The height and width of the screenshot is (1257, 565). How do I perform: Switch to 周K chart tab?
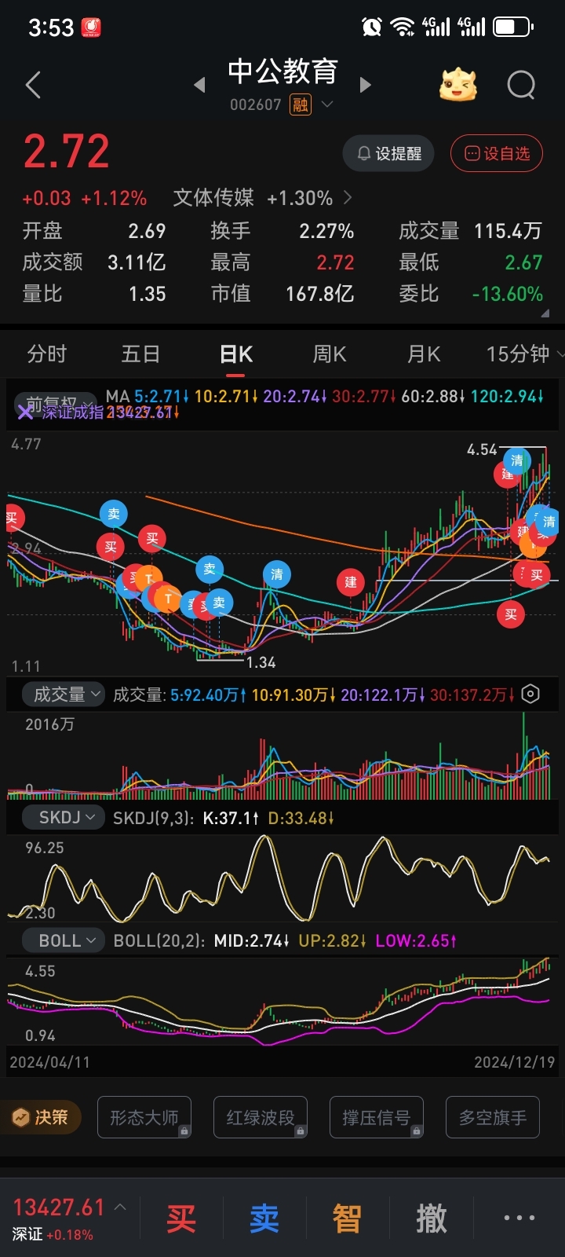(x=330, y=354)
